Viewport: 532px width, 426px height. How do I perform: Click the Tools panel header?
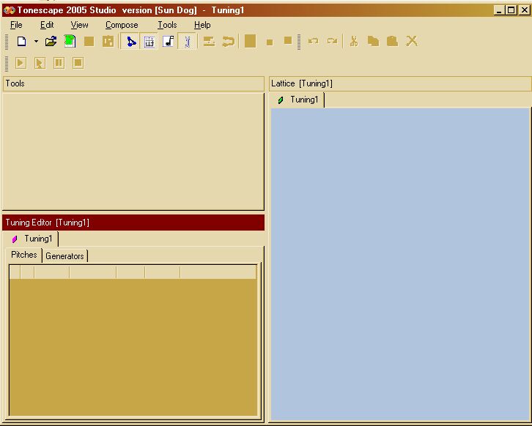click(x=133, y=83)
